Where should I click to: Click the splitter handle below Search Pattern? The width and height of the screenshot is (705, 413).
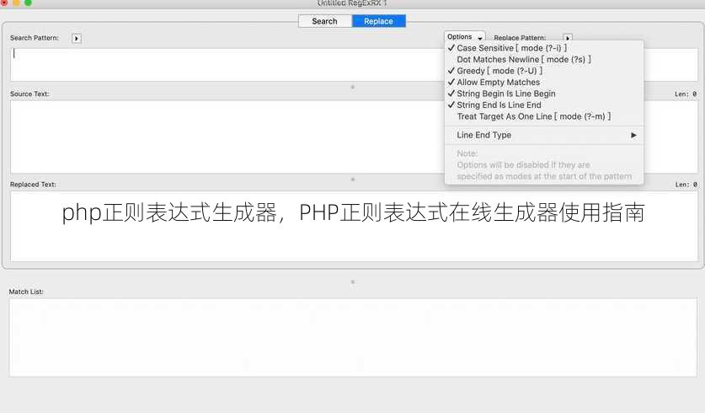pos(352,87)
